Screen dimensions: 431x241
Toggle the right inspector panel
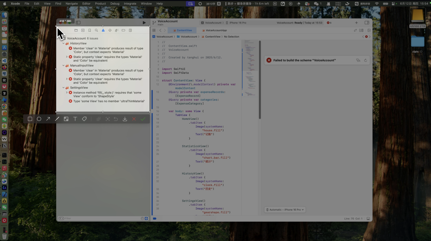367,23
